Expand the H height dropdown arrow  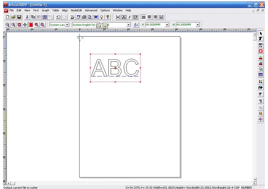pyautogui.click(x=167, y=25)
